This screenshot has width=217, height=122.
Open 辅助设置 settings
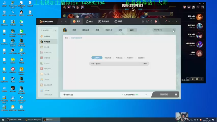tap(68, 95)
